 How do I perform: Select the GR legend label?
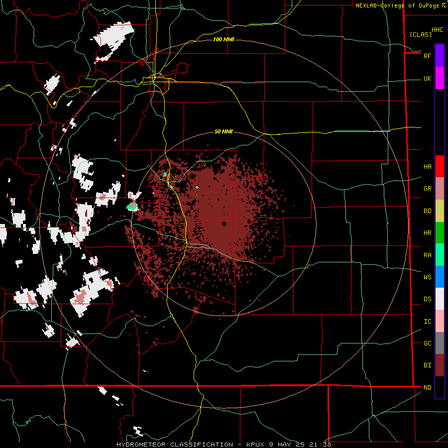427,189
